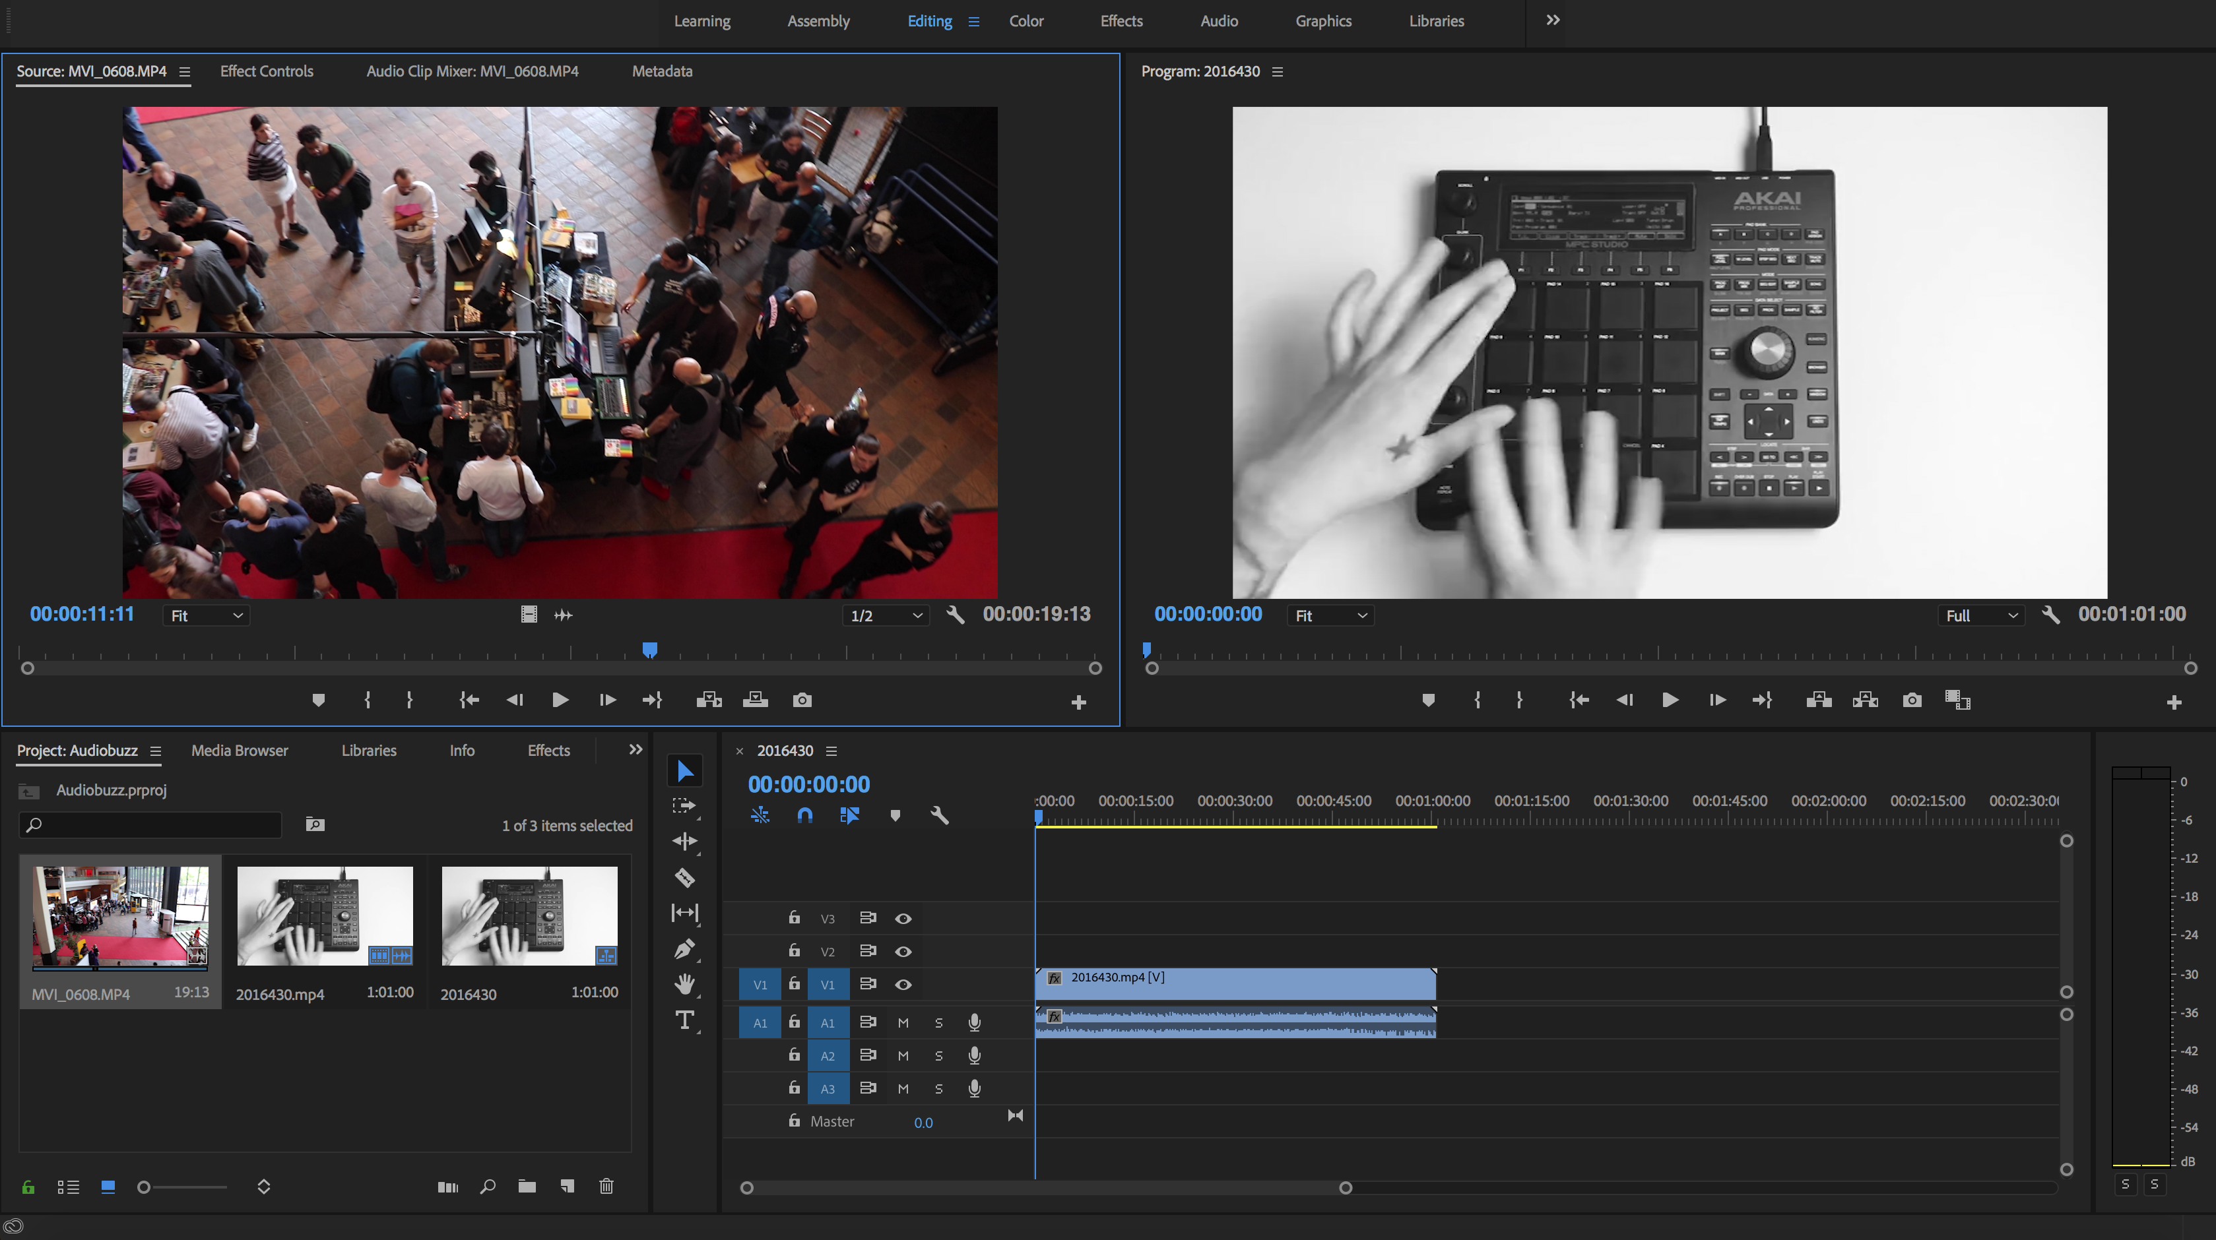Toggle V3 track visibility eye icon
2216x1240 pixels.
click(x=903, y=917)
